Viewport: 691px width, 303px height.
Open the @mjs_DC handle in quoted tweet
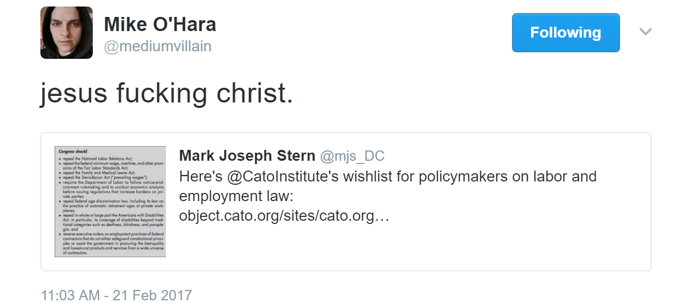pos(352,156)
